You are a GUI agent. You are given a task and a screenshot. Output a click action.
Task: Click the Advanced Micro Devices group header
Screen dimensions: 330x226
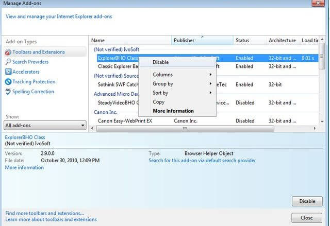[x=116, y=94]
